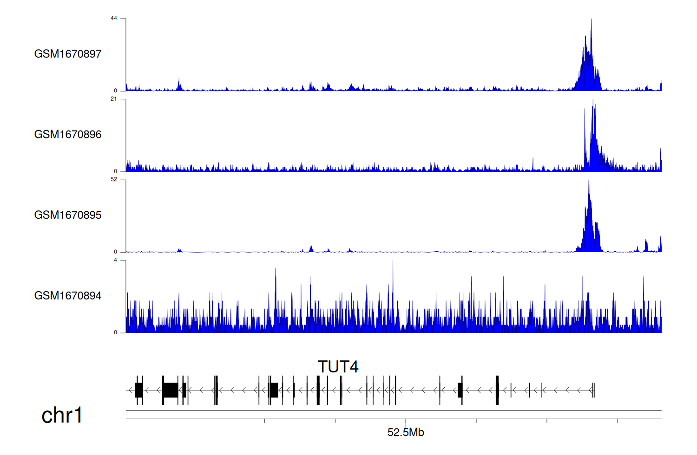
Task: Select the GSM1670896 track label
Action: (x=68, y=135)
